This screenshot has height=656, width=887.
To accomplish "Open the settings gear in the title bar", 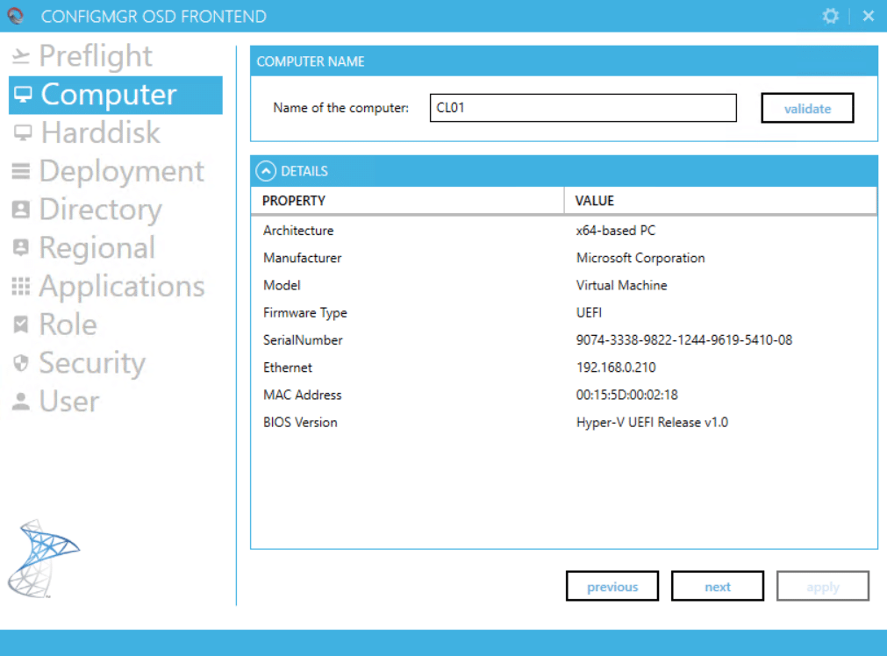I will click(830, 16).
